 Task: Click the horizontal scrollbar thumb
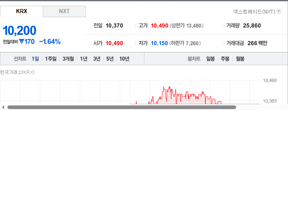(122, 107)
